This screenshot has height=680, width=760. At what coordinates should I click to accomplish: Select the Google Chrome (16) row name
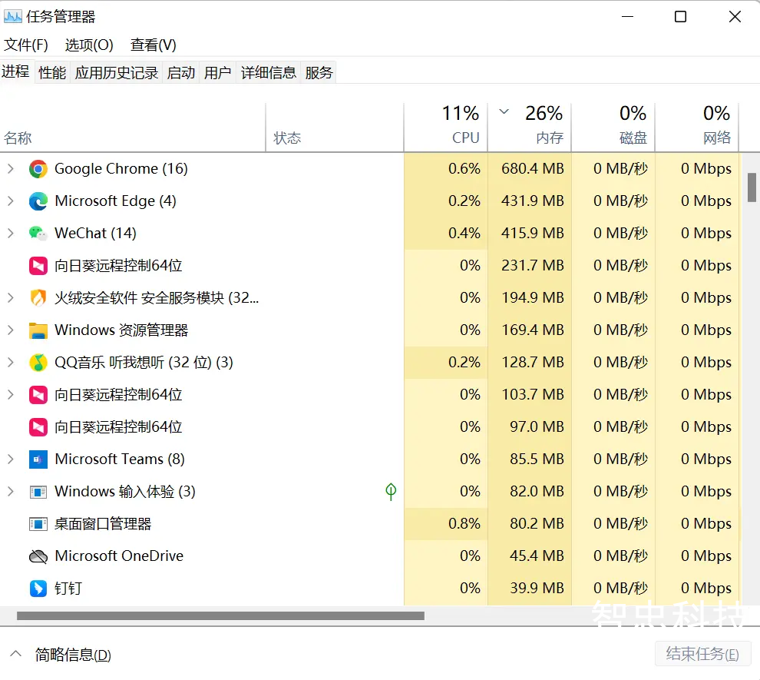point(121,169)
